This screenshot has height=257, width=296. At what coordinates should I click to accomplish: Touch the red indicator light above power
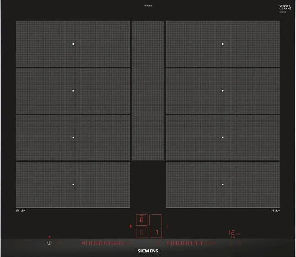coord(49,237)
